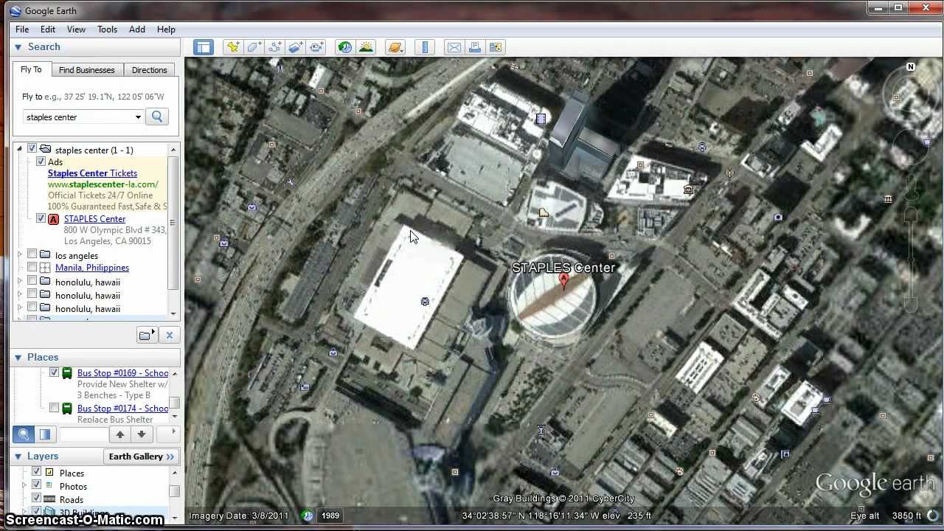
Task: Open the Add menu
Action: (137, 29)
